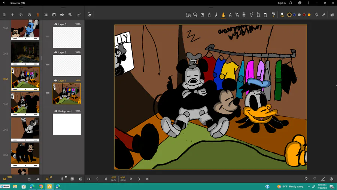The height and width of the screenshot is (190, 337).
Task: Undo the last action
Action: click(x=306, y=179)
